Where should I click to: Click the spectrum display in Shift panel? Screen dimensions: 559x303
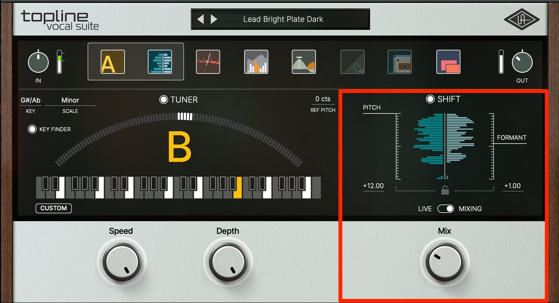click(444, 146)
